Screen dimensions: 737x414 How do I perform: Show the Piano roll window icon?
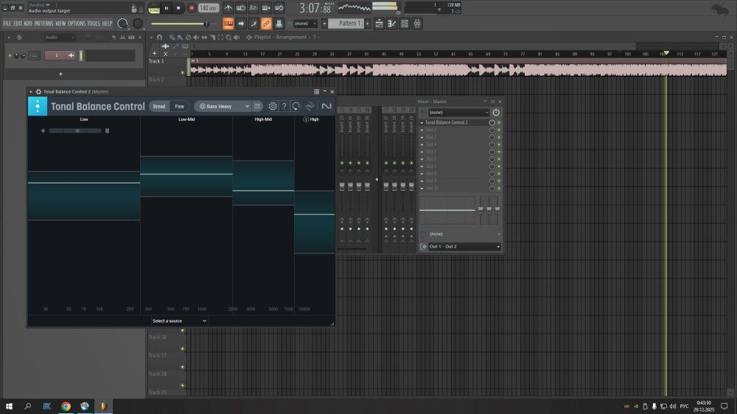pyautogui.click(x=391, y=24)
